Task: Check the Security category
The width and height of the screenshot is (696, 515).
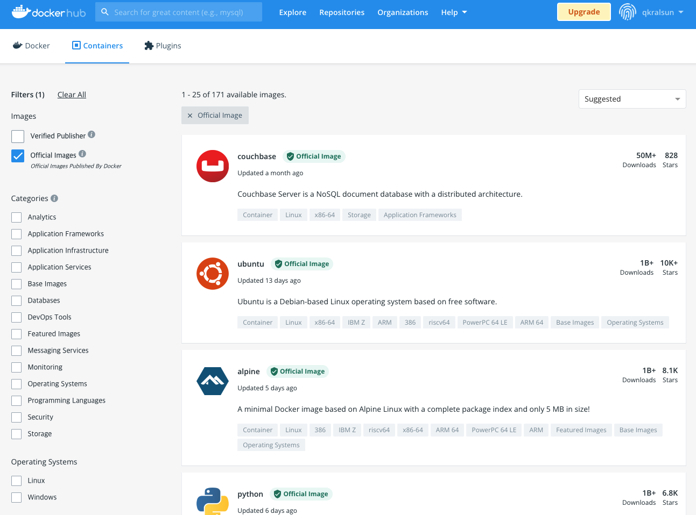Action: [x=17, y=417]
